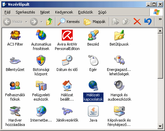Click the 'Betűtípusok' label text
165x131 pixels.
tap(119, 44)
